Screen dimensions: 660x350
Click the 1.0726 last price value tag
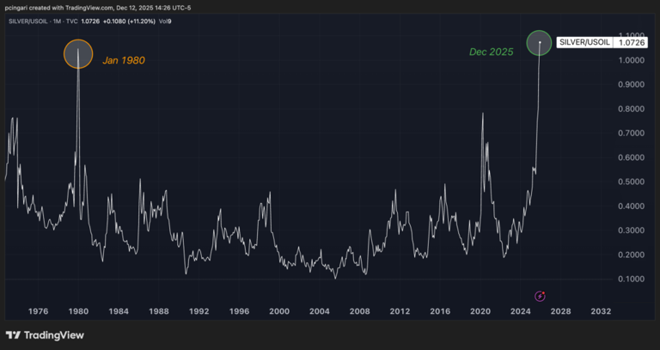pos(630,42)
